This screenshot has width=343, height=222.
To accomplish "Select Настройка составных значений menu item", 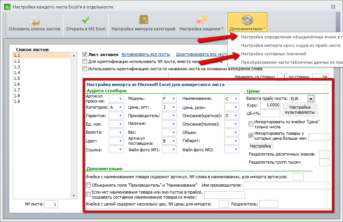I will (285, 54).
